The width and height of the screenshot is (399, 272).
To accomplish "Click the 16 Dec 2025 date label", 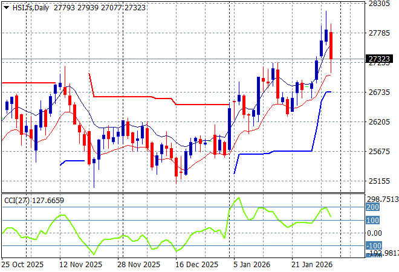I will [196, 265].
